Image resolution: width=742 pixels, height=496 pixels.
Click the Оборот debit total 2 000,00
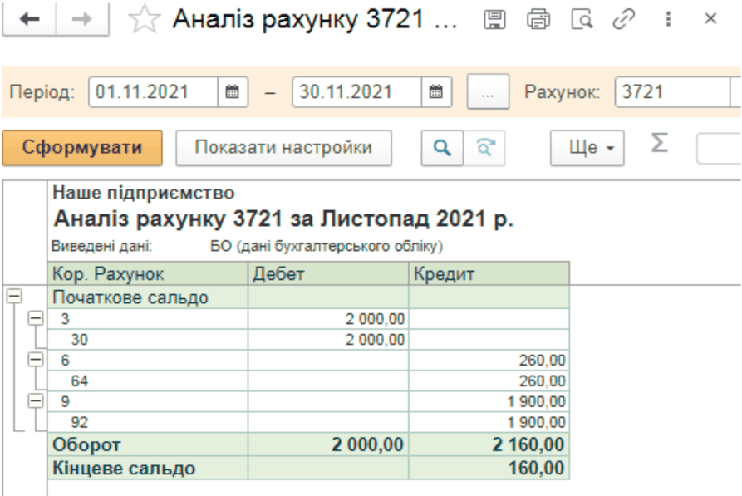(x=367, y=444)
